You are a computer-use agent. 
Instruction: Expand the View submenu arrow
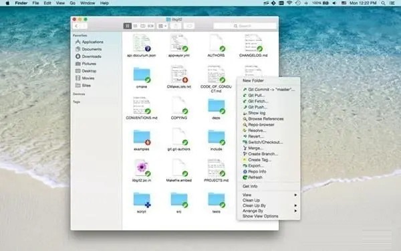[295, 195]
